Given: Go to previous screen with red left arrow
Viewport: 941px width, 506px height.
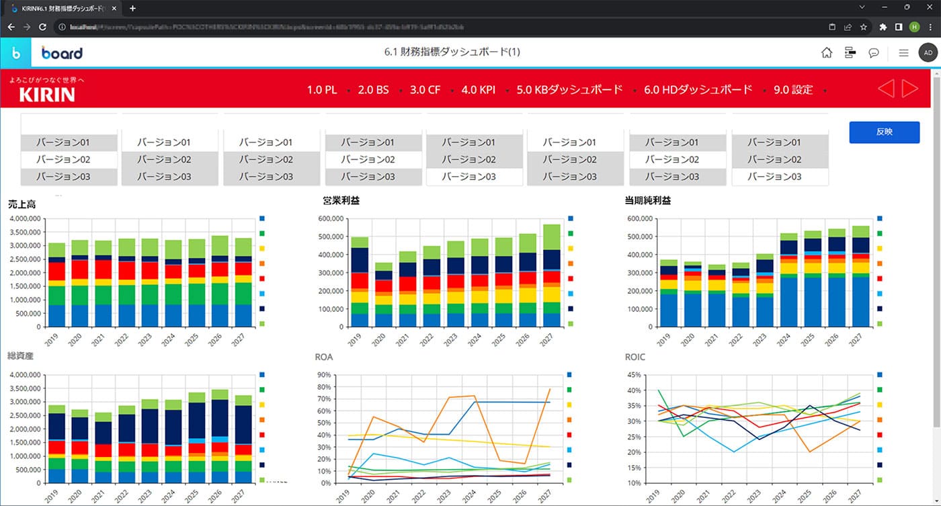Looking at the screenshot, I should click(886, 89).
